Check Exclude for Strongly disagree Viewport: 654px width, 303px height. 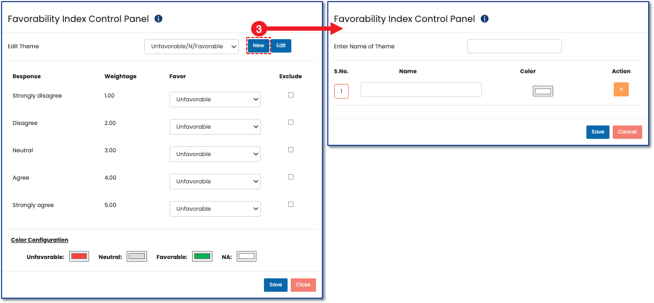(291, 95)
